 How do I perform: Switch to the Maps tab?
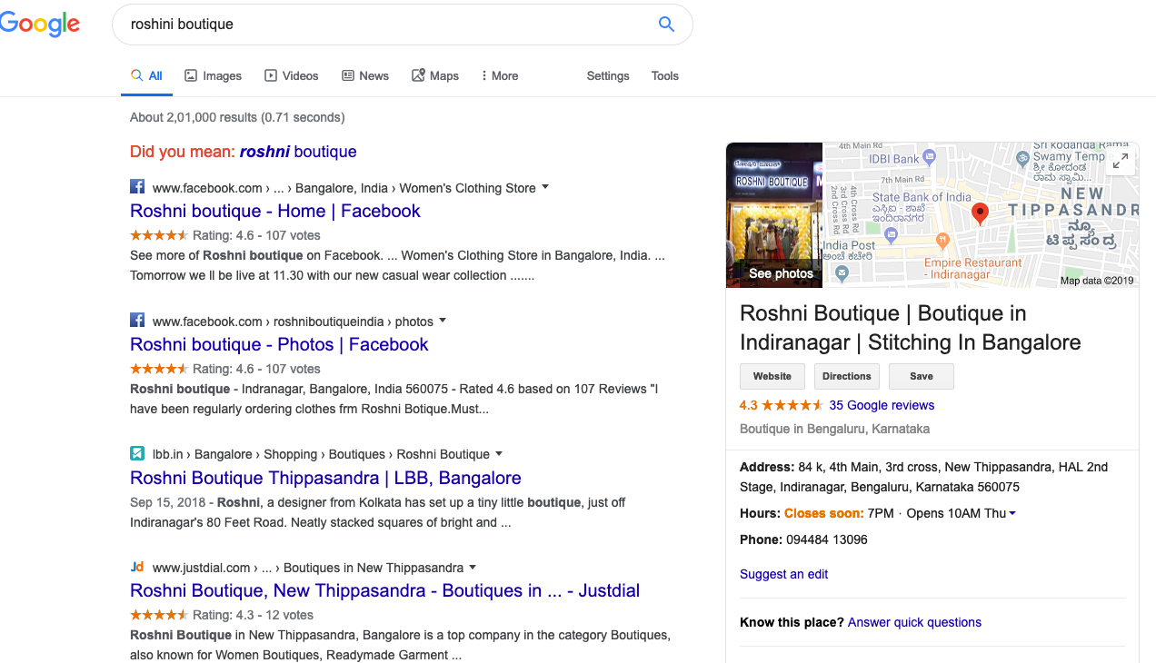tap(435, 75)
